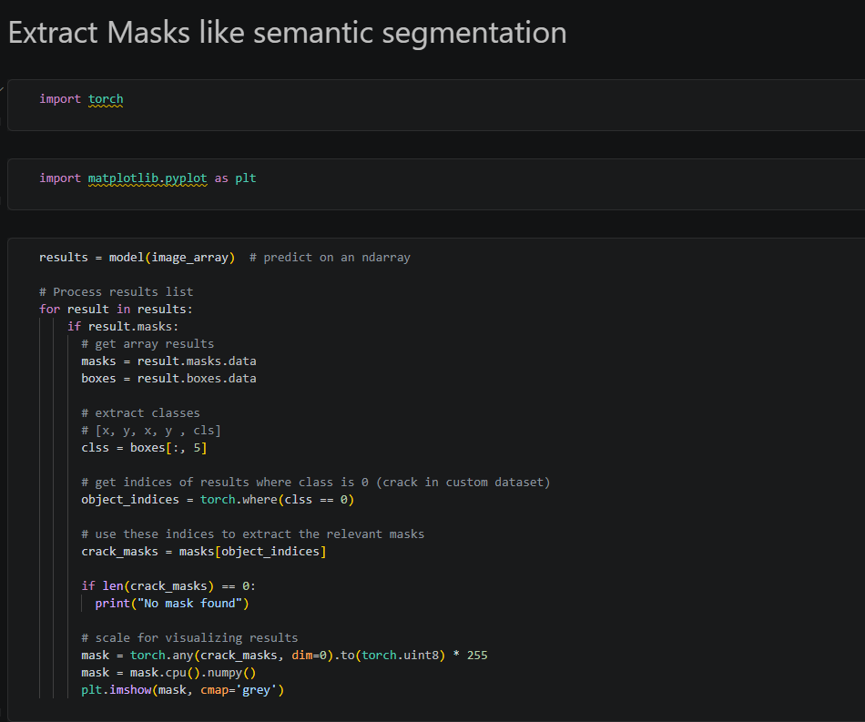Image resolution: width=865 pixels, height=722 pixels.
Task: Click the comment "# extract classes"
Action: pyautogui.click(x=140, y=413)
